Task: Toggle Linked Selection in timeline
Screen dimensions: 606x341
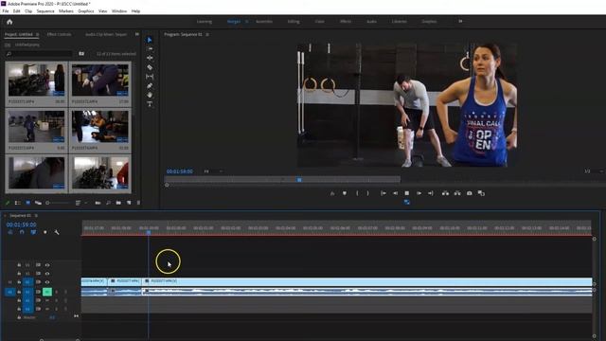Action: coord(33,232)
